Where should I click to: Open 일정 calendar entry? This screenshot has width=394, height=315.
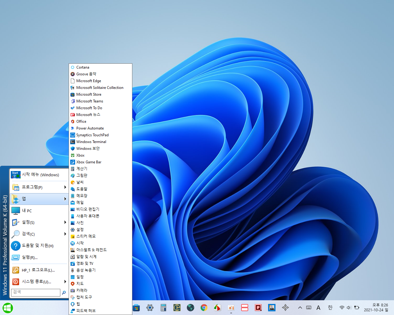(x=100, y=277)
